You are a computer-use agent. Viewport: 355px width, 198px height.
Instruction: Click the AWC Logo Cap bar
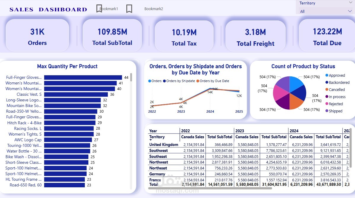click(x=68, y=140)
